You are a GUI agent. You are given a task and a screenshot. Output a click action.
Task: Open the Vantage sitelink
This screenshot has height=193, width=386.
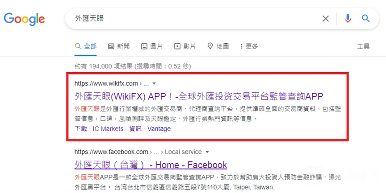click(159, 129)
